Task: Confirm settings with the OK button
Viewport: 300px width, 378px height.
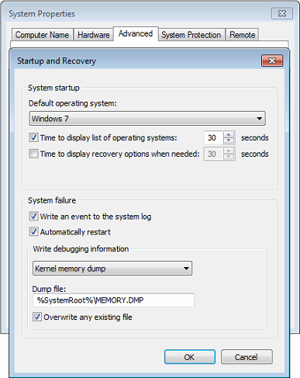Action: (190, 357)
